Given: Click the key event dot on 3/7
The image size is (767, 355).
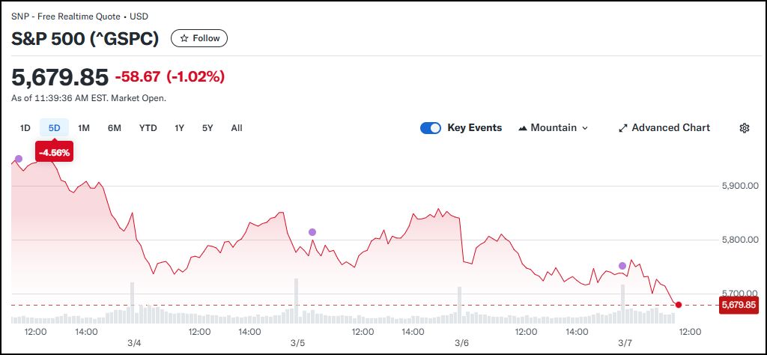Looking at the screenshot, I should pos(622,266).
